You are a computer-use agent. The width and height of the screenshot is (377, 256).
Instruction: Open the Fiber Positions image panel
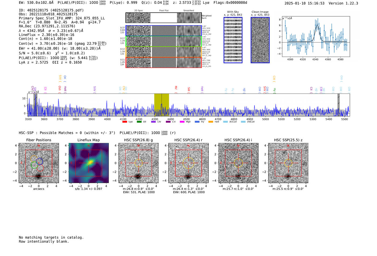39,163
